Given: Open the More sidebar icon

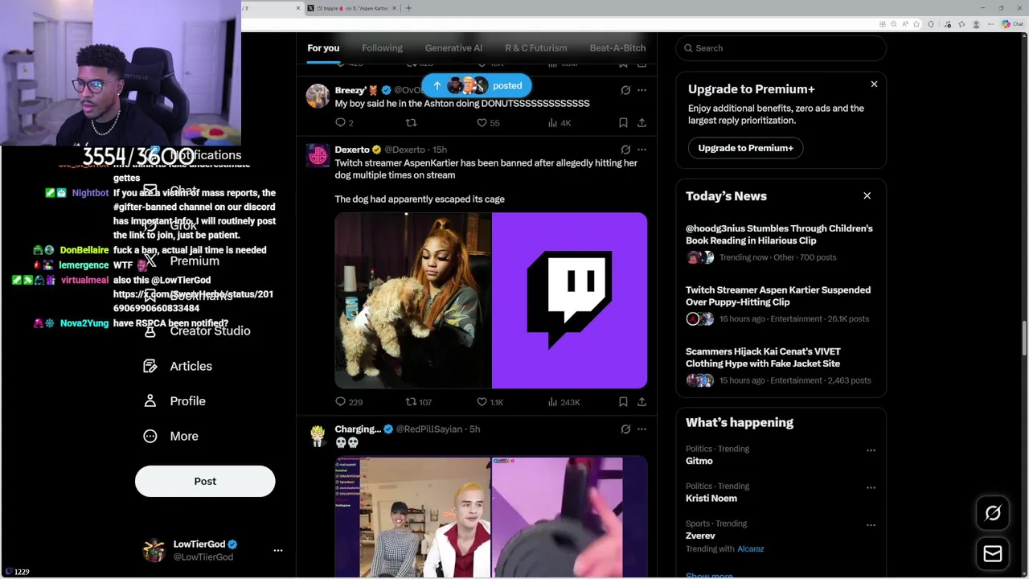Looking at the screenshot, I should click(x=150, y=436).
